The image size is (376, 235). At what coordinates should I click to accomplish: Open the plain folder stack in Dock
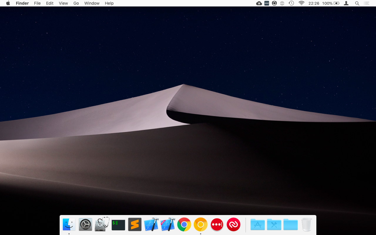pyautogui.click(x=291, y=225)
